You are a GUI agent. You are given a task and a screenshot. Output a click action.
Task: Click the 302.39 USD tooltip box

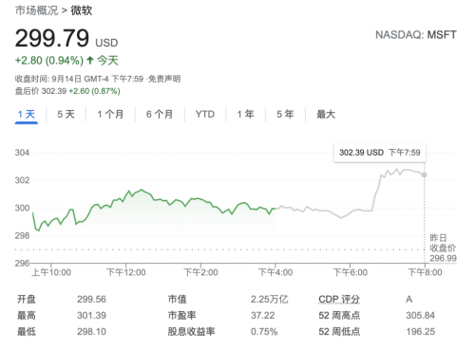coord(380,153)
